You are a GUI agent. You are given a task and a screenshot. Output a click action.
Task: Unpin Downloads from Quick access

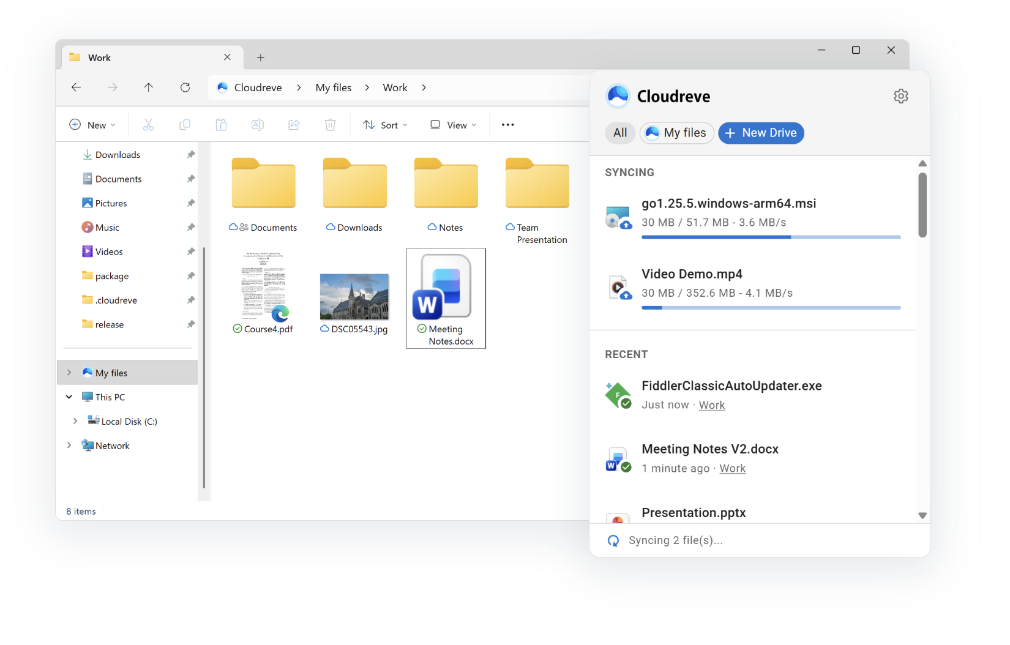tap(190, 154)
